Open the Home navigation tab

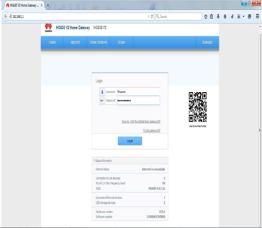(x=52, y=43)
